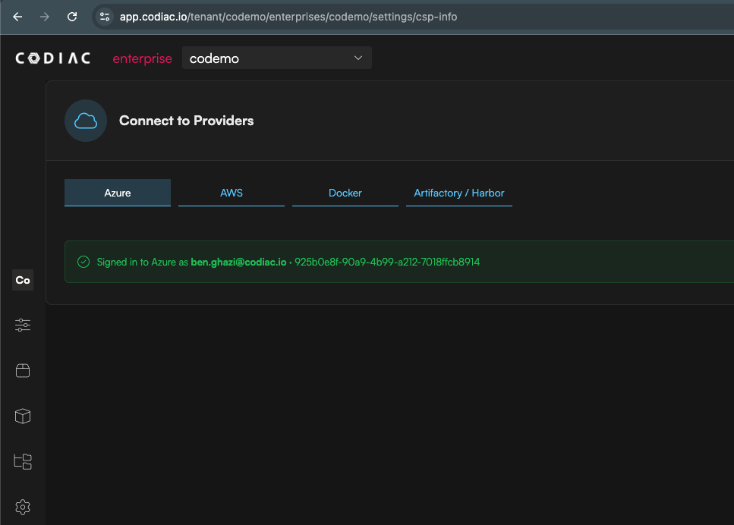Click the Connect to Providers heading
Screen dimensions: 734x525
[186, 121]
